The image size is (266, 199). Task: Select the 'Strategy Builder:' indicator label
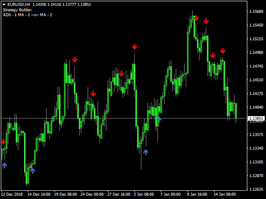tap(17, 10)
